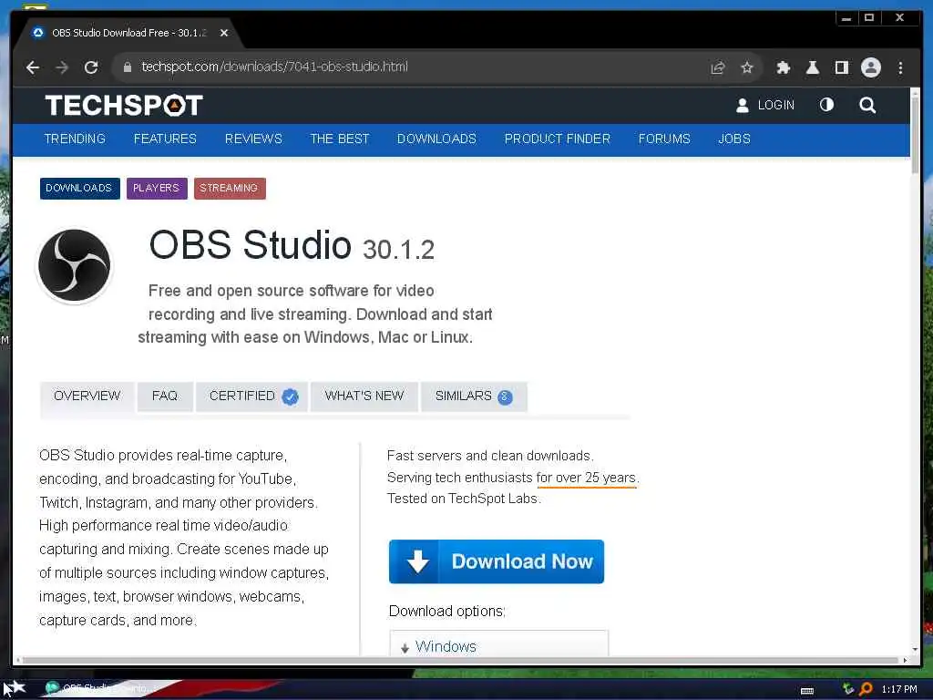The height and width of the screenshot is (700, 933).
Task: Share this page via address bar icon
Action: click(718, 67)
